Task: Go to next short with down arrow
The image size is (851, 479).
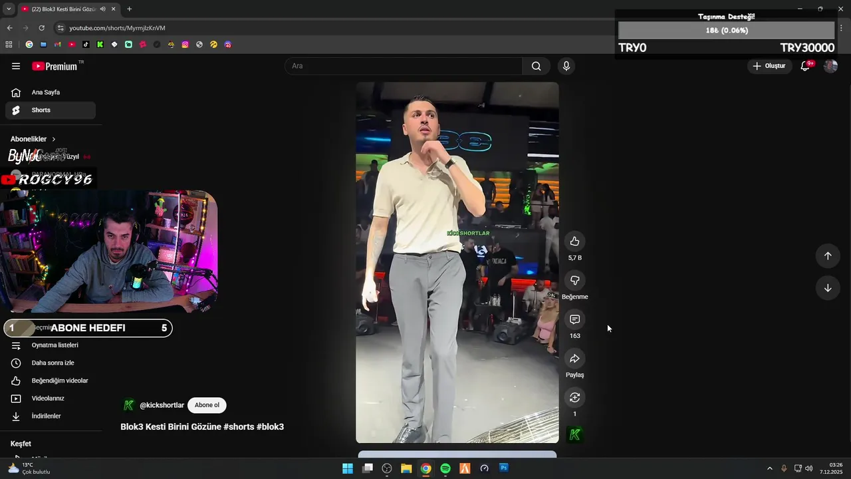Action: (x=828, y=288)
